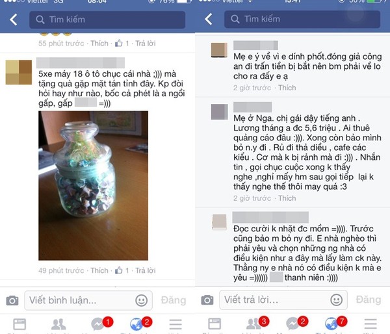This screenshot has width=390, height=334.
Task: Focus the Viết trả lời reply field
Action: pos(283,300)
